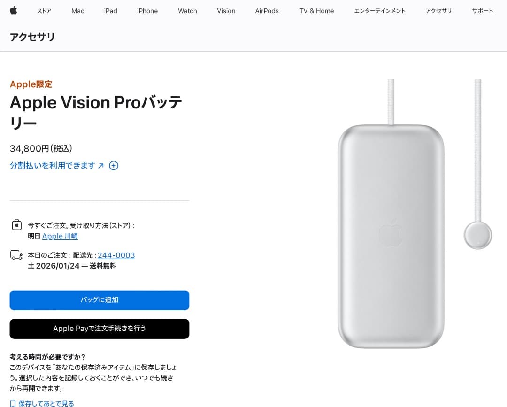Image resolution: width=507 pixels, height=407 pixels.
Task: Select AirPods in the navigation bar
Action: (267, 11)
